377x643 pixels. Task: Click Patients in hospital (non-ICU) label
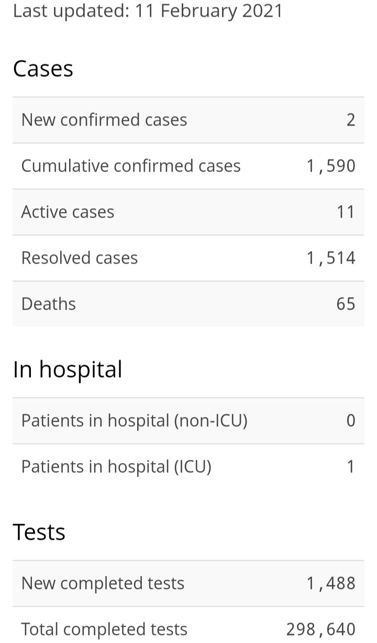point(135,421)
